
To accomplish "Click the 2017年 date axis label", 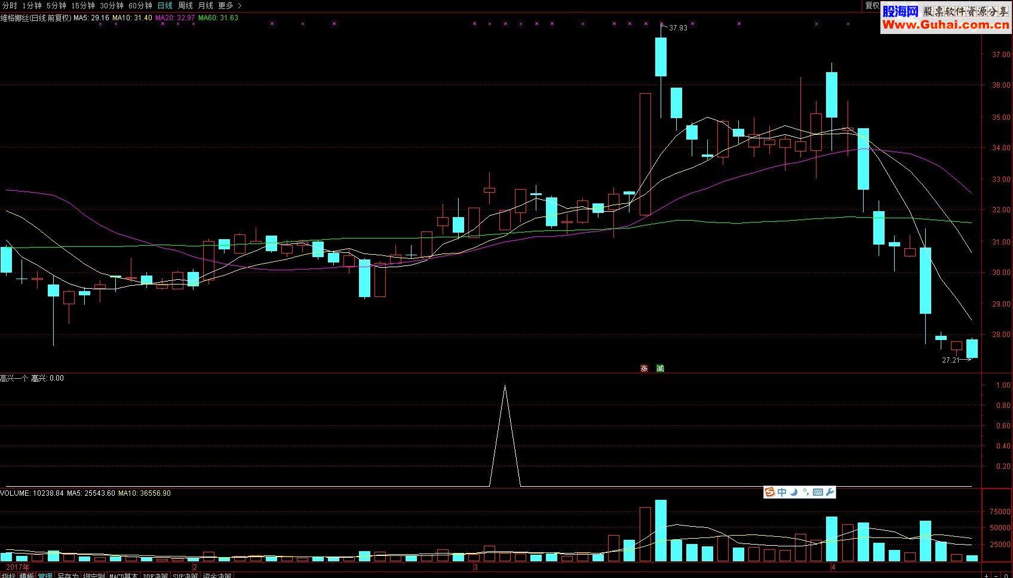I will click(x=17, y=567).
